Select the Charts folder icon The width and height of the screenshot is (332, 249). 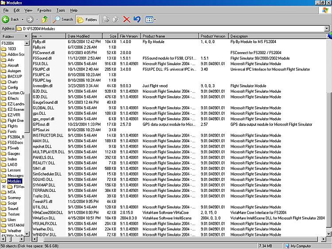click(x=4, y=82)
